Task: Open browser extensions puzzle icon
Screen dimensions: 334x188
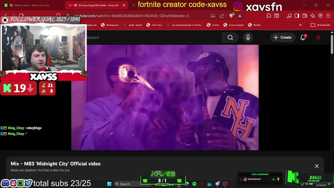Action: click(x=269, y=16)
